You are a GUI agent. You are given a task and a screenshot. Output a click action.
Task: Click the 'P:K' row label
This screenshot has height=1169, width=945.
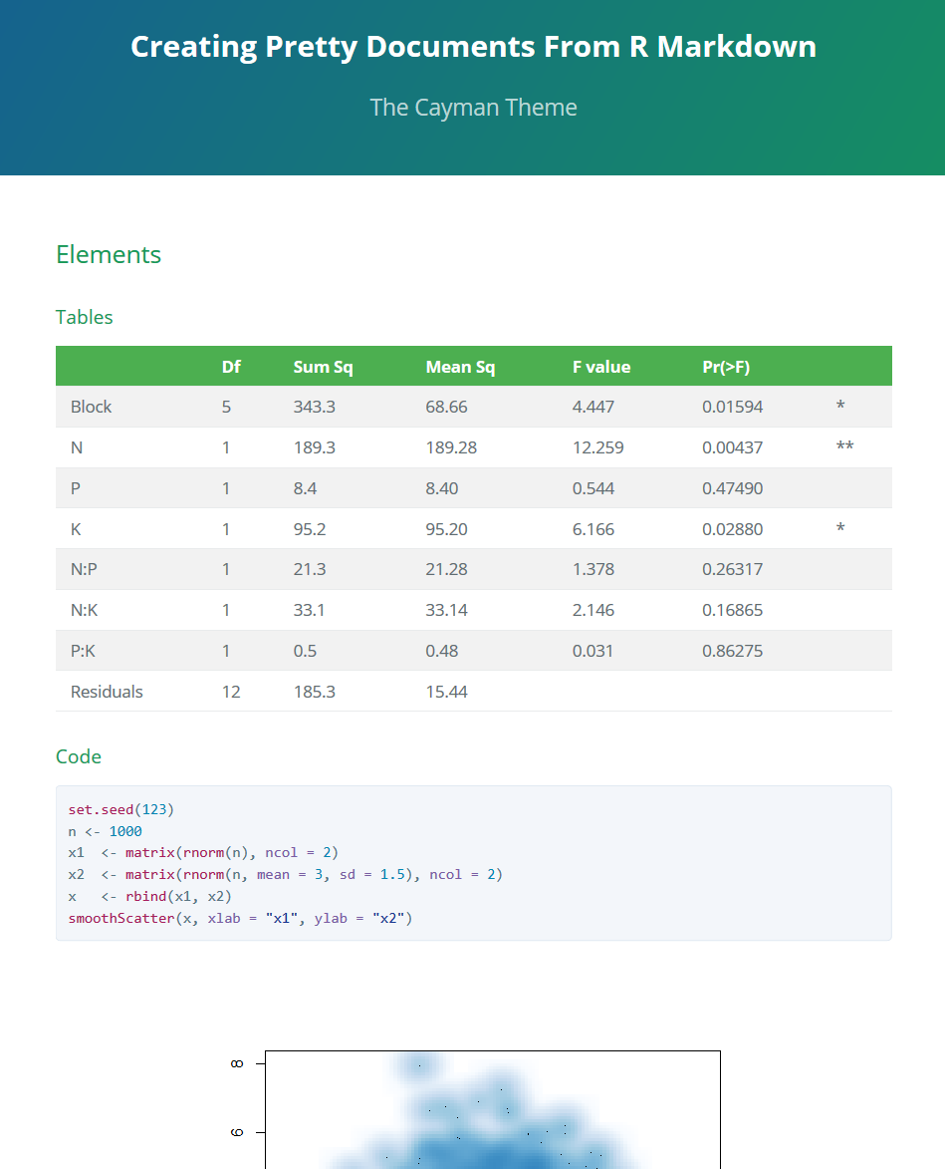pos(83,651)
